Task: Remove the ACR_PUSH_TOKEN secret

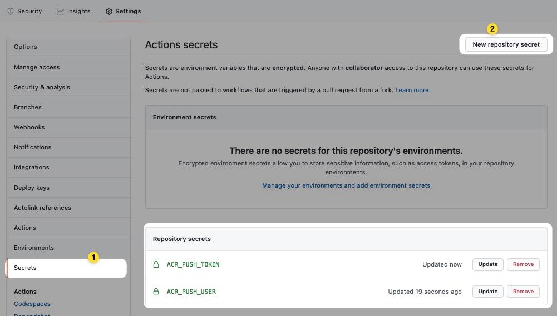Action: point(523,264)
